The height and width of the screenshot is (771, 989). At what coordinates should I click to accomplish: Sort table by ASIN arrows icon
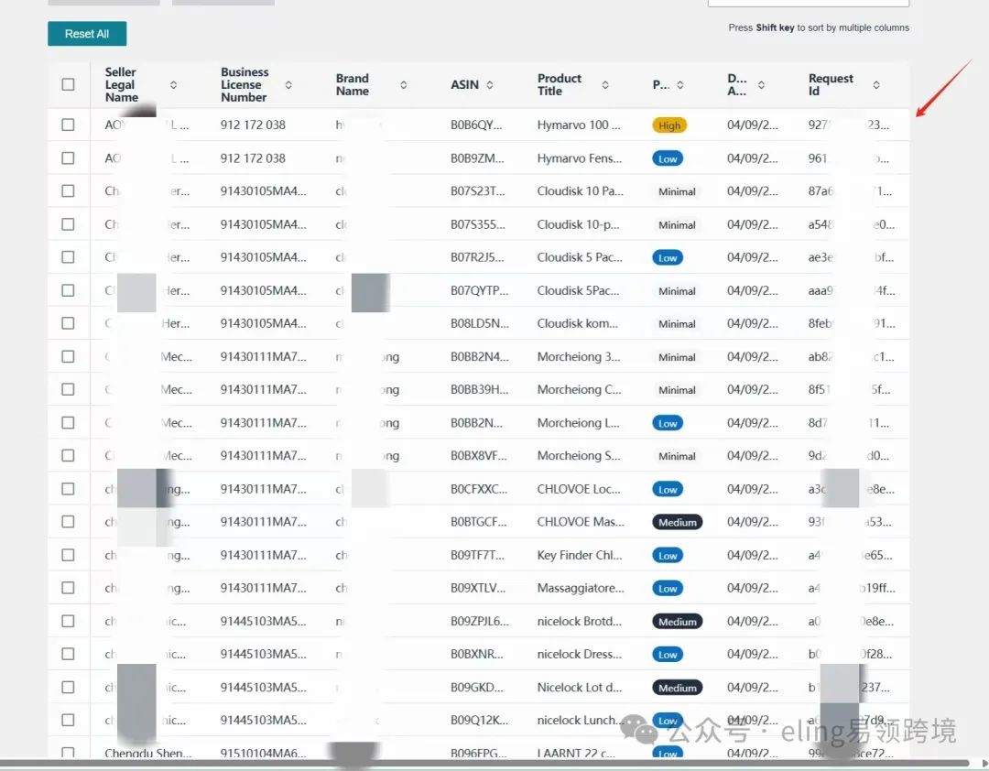tap(490, 85)
